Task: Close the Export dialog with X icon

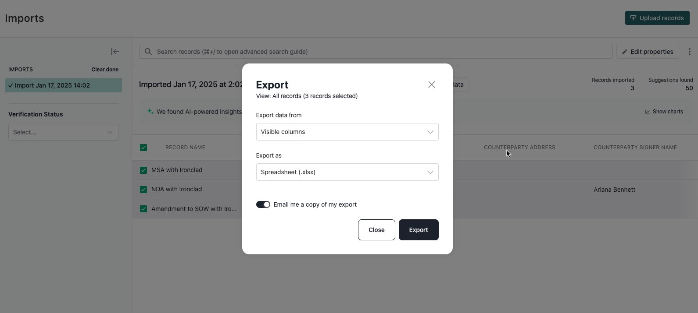Action: coord(432,84)
